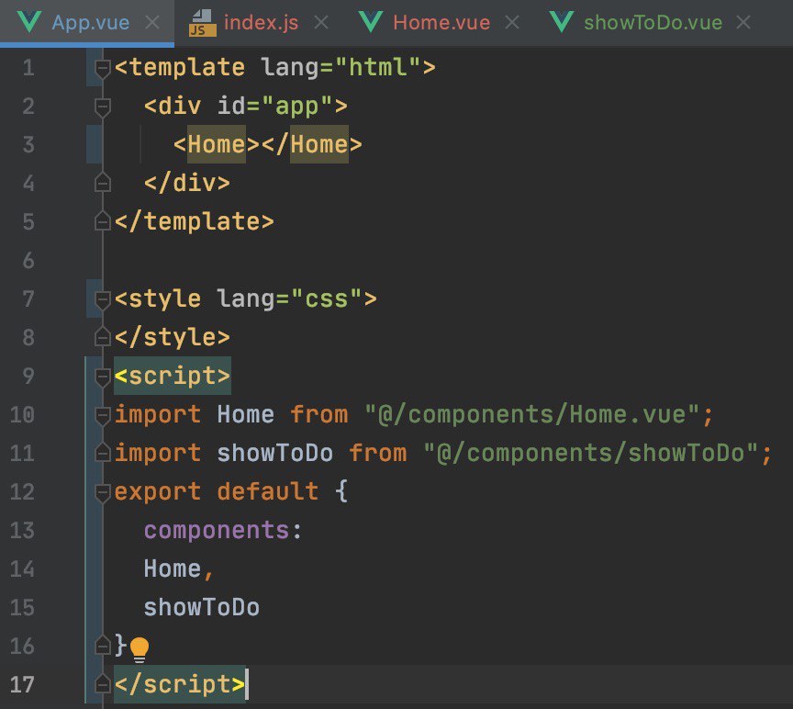
Task: Click the Vue icon on App.vue tab
Action: pos(28,22)
